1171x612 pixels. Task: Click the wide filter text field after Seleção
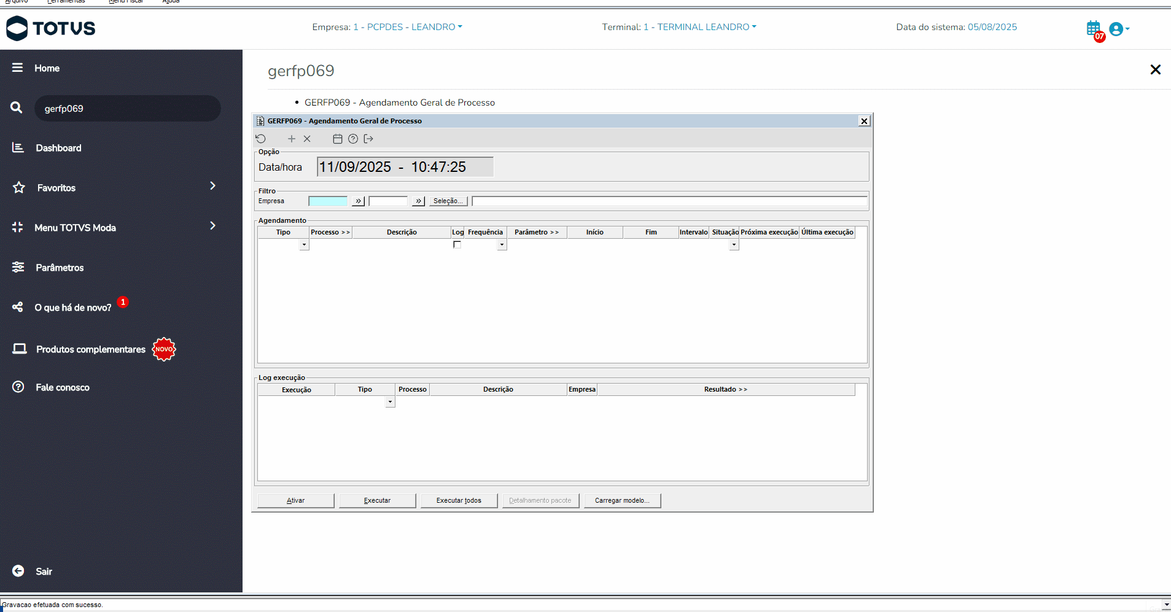tap(669, 201)
